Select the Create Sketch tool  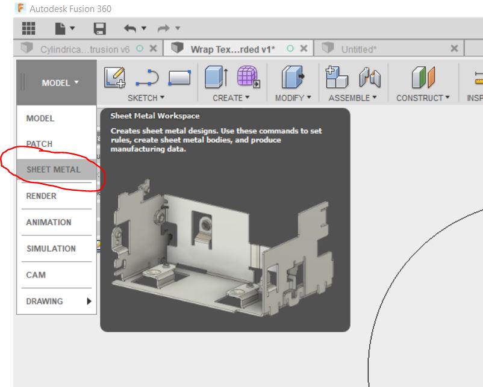(x=114, y=77)
